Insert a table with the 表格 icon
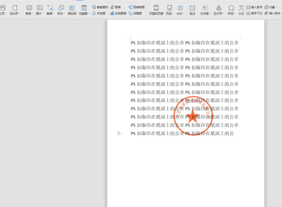 [x=29, y=8]
